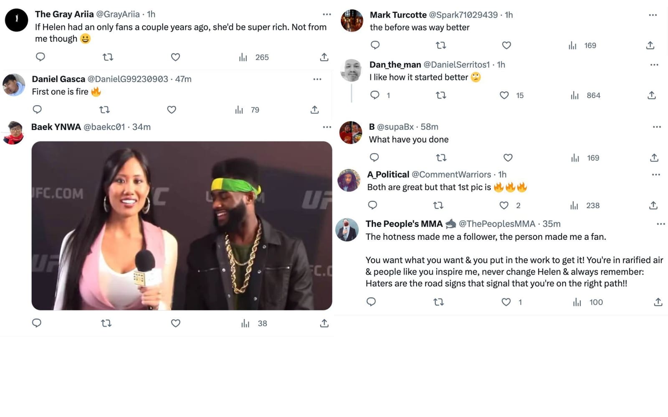Click B's profile avatar
Image resolution: width=668 pixels, height=417 pixels.
coord(351,133)
